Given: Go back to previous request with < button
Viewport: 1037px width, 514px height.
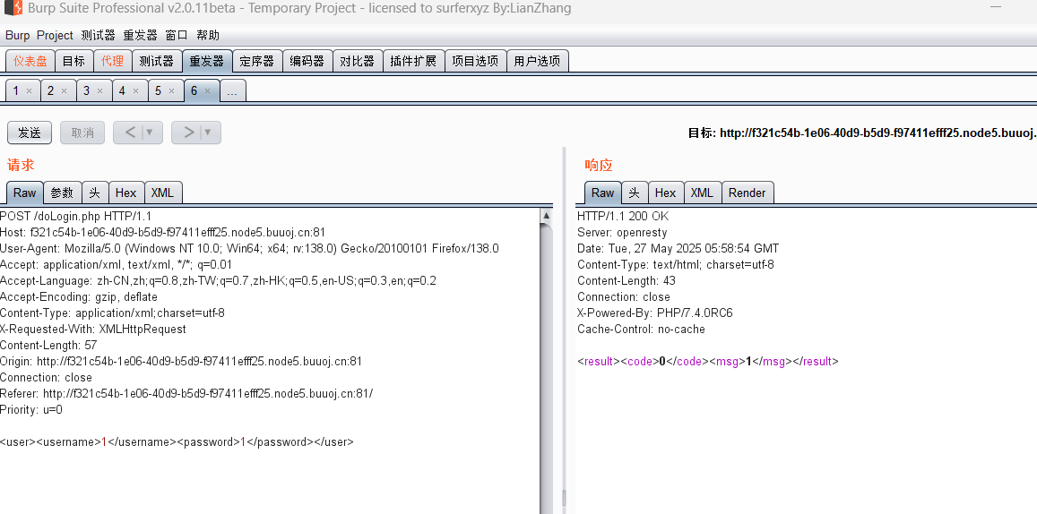Looking at the screenshot, I should [x=130, y=133].
